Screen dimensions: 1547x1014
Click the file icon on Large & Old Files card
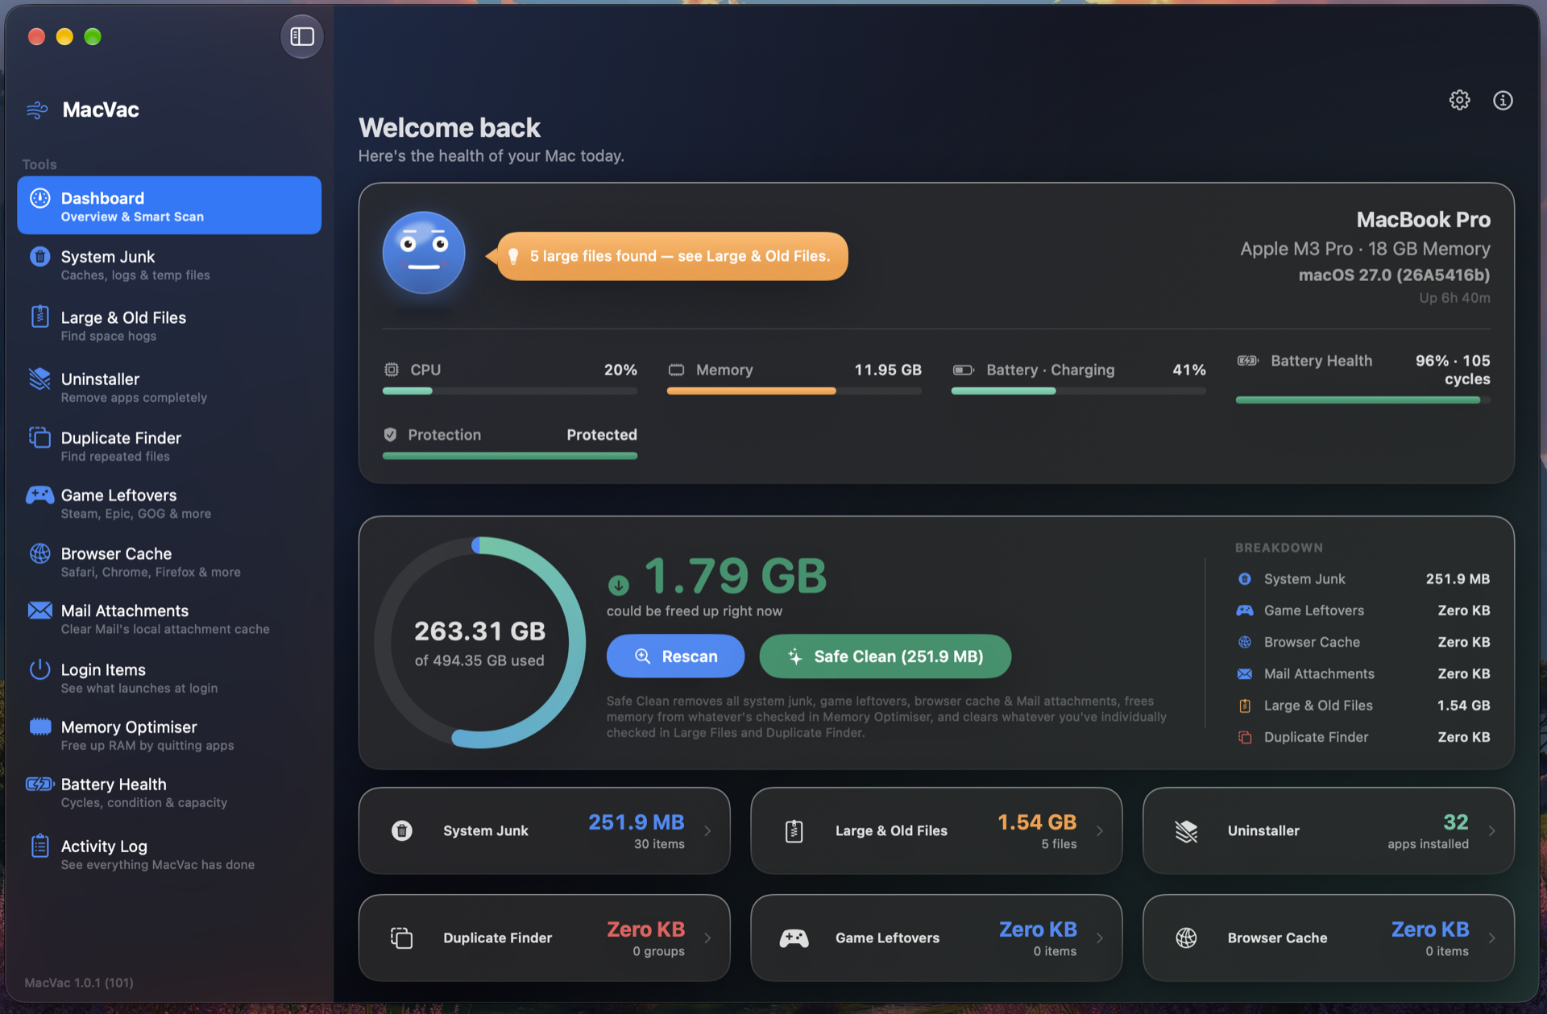[794, 830]
